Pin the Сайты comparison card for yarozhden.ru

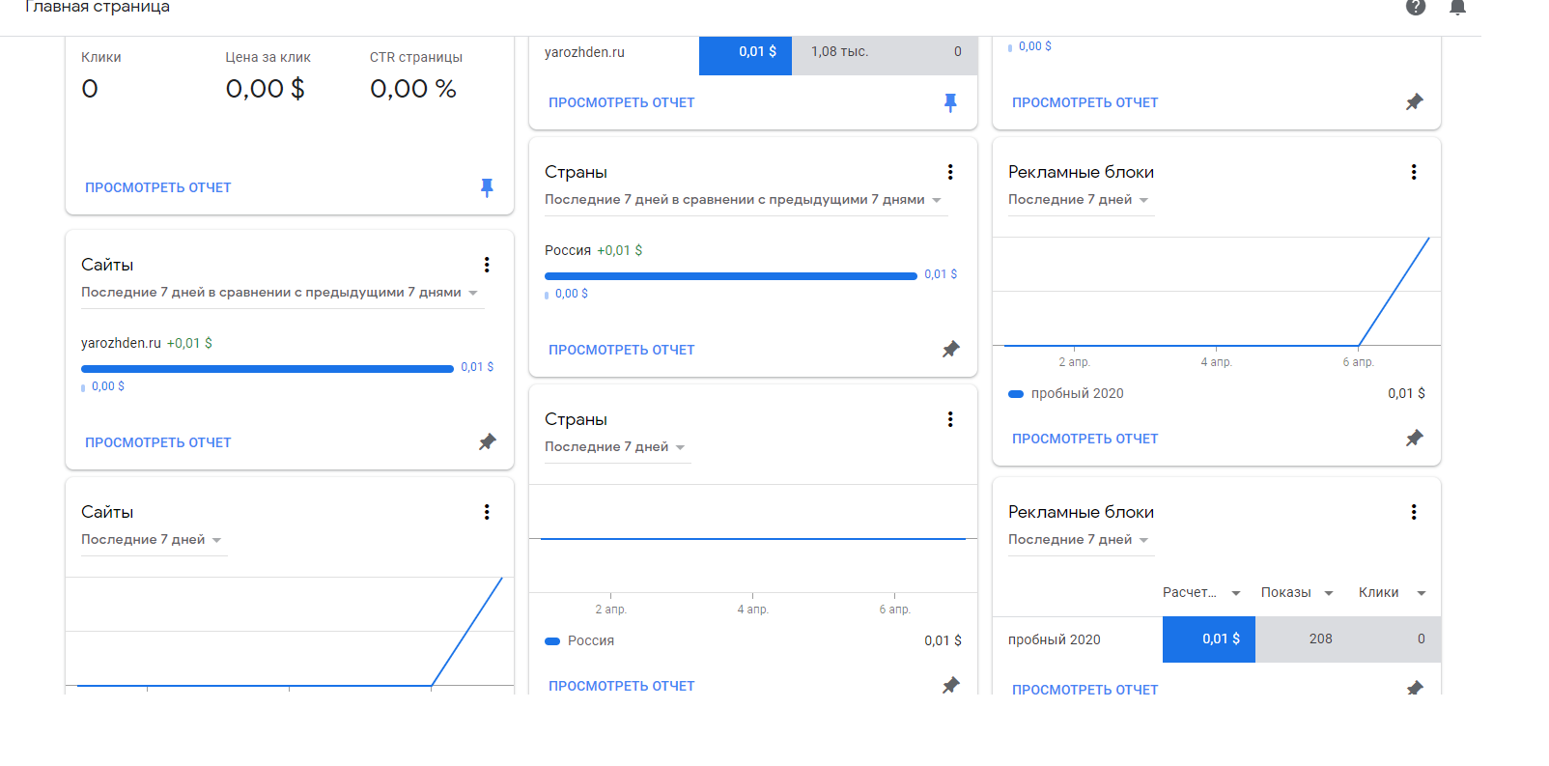click(487, 442)
